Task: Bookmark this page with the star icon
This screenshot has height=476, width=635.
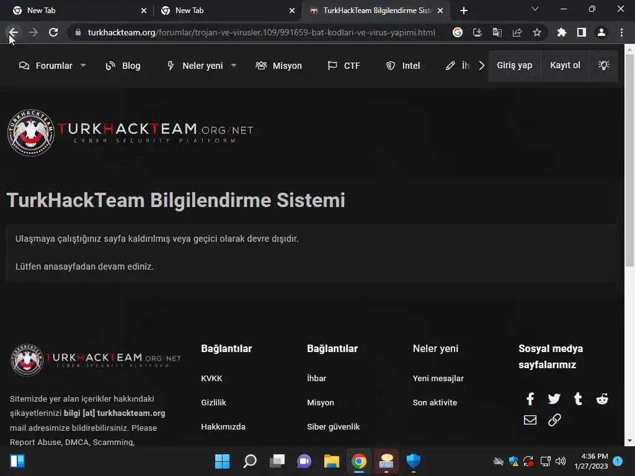Action: 536,32
